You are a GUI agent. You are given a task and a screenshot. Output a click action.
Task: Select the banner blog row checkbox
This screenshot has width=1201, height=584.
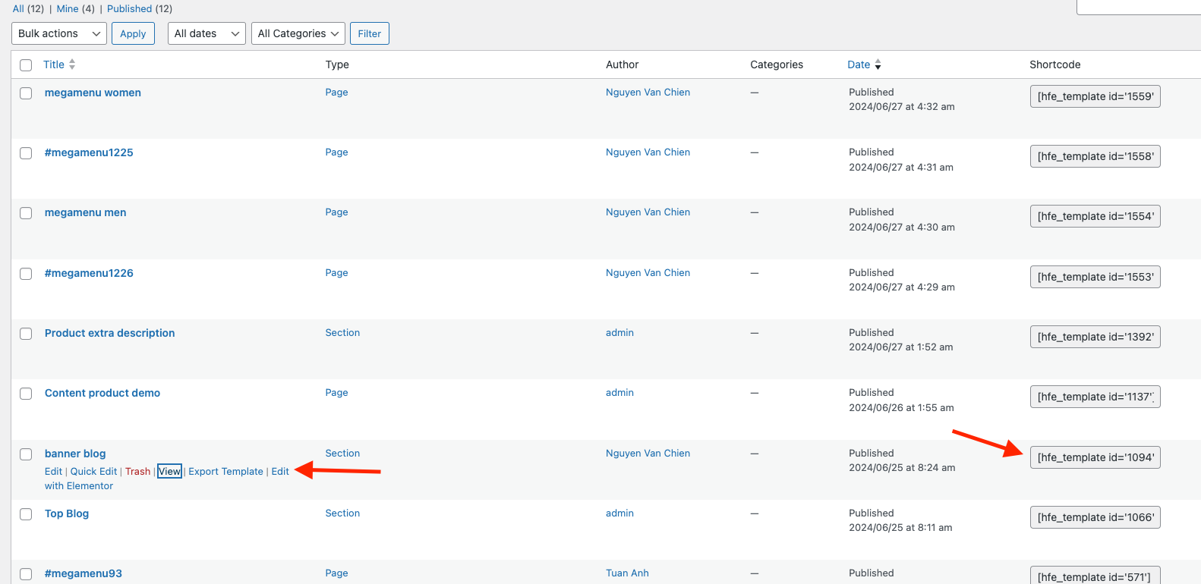point(26,454)
